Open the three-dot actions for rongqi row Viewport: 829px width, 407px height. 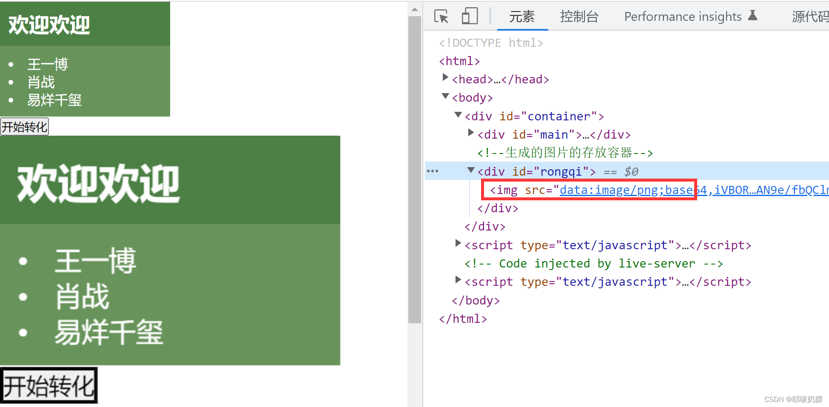click(432, 171)
